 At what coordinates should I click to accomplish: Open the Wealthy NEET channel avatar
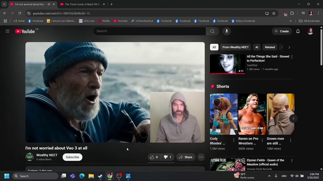click(30, 157)
